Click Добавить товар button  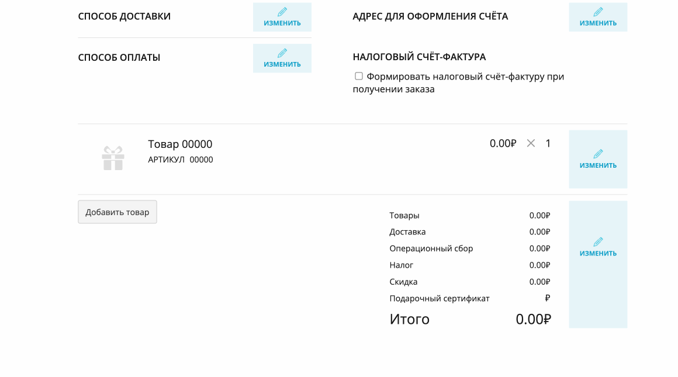(x=117, y=212)
